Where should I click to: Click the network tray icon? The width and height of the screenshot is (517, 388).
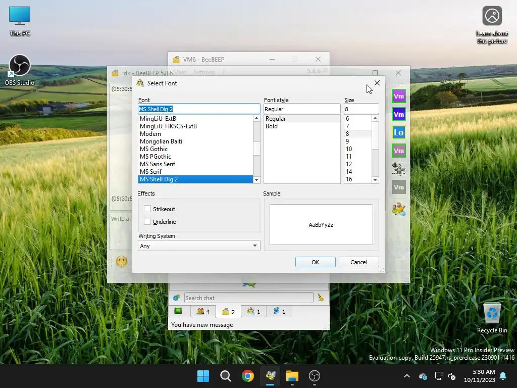tap(439, 376)
